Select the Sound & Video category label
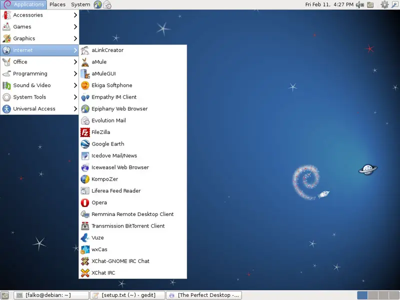The image size is (400, 300). [x=32, y=85]
